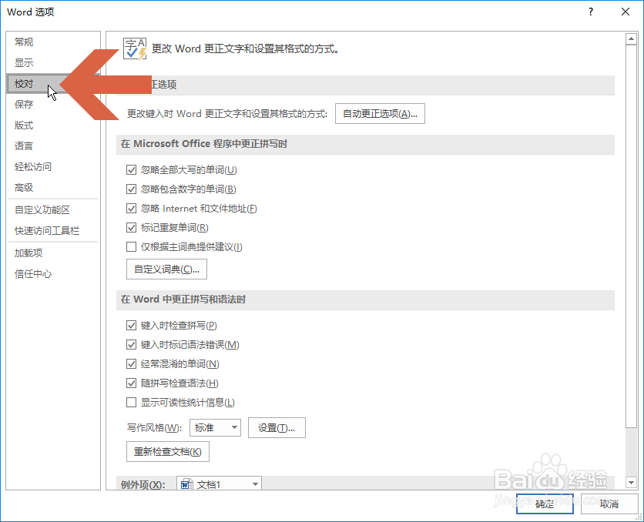Open the 例外项 文档1 dropdown
The image size is (644, 522).
[219, 484]
